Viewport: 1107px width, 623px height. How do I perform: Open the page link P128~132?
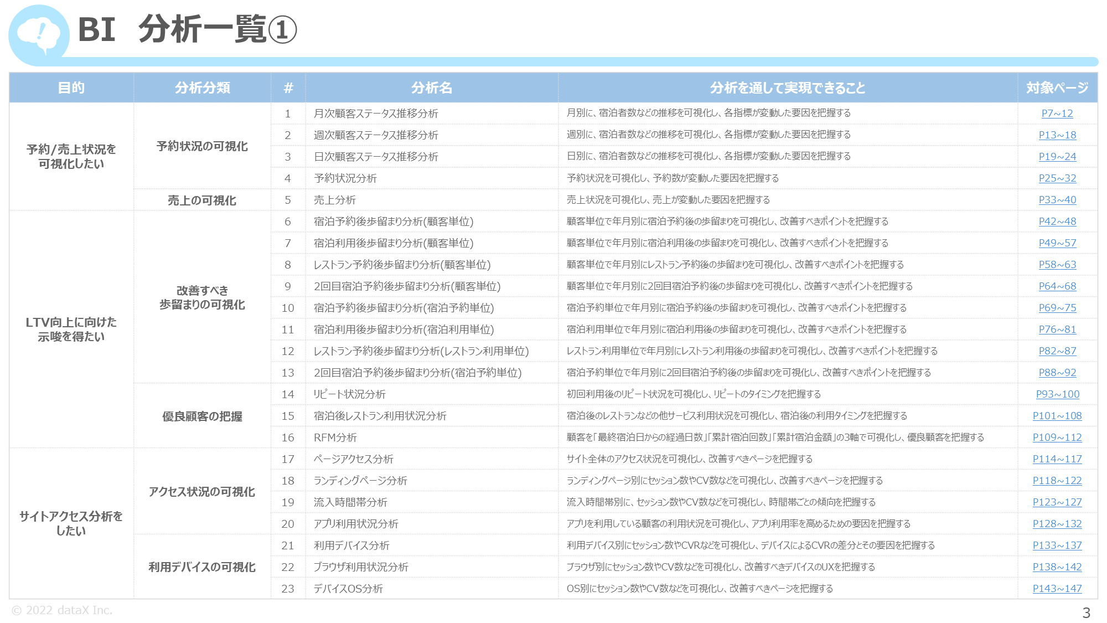pyautogui.click(x=1057, y=524)
